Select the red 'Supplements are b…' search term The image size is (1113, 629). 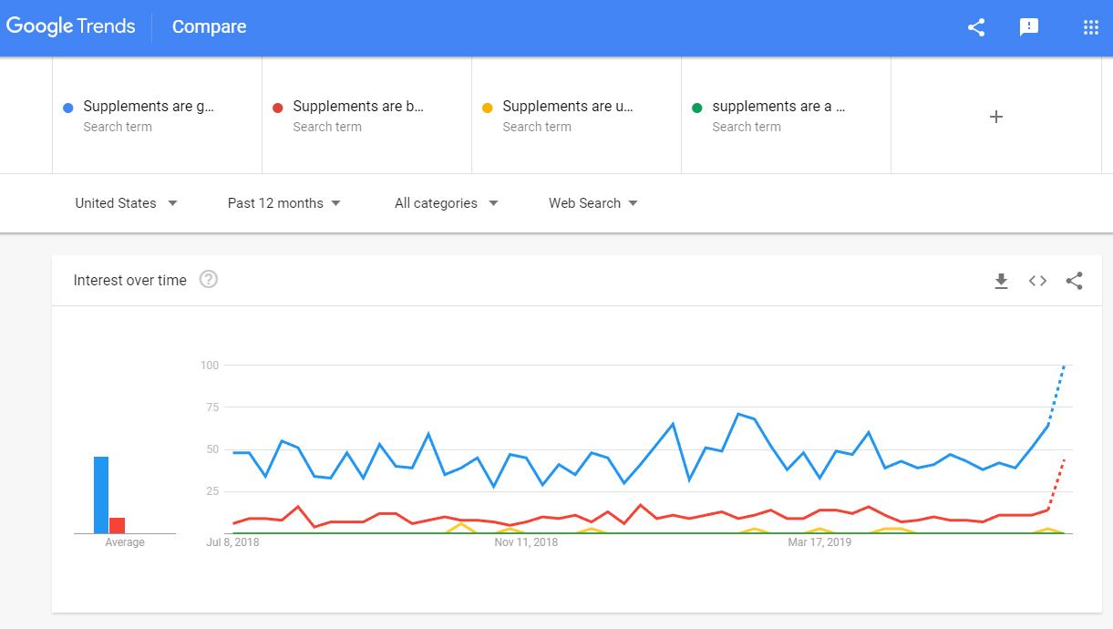[367, 116]
